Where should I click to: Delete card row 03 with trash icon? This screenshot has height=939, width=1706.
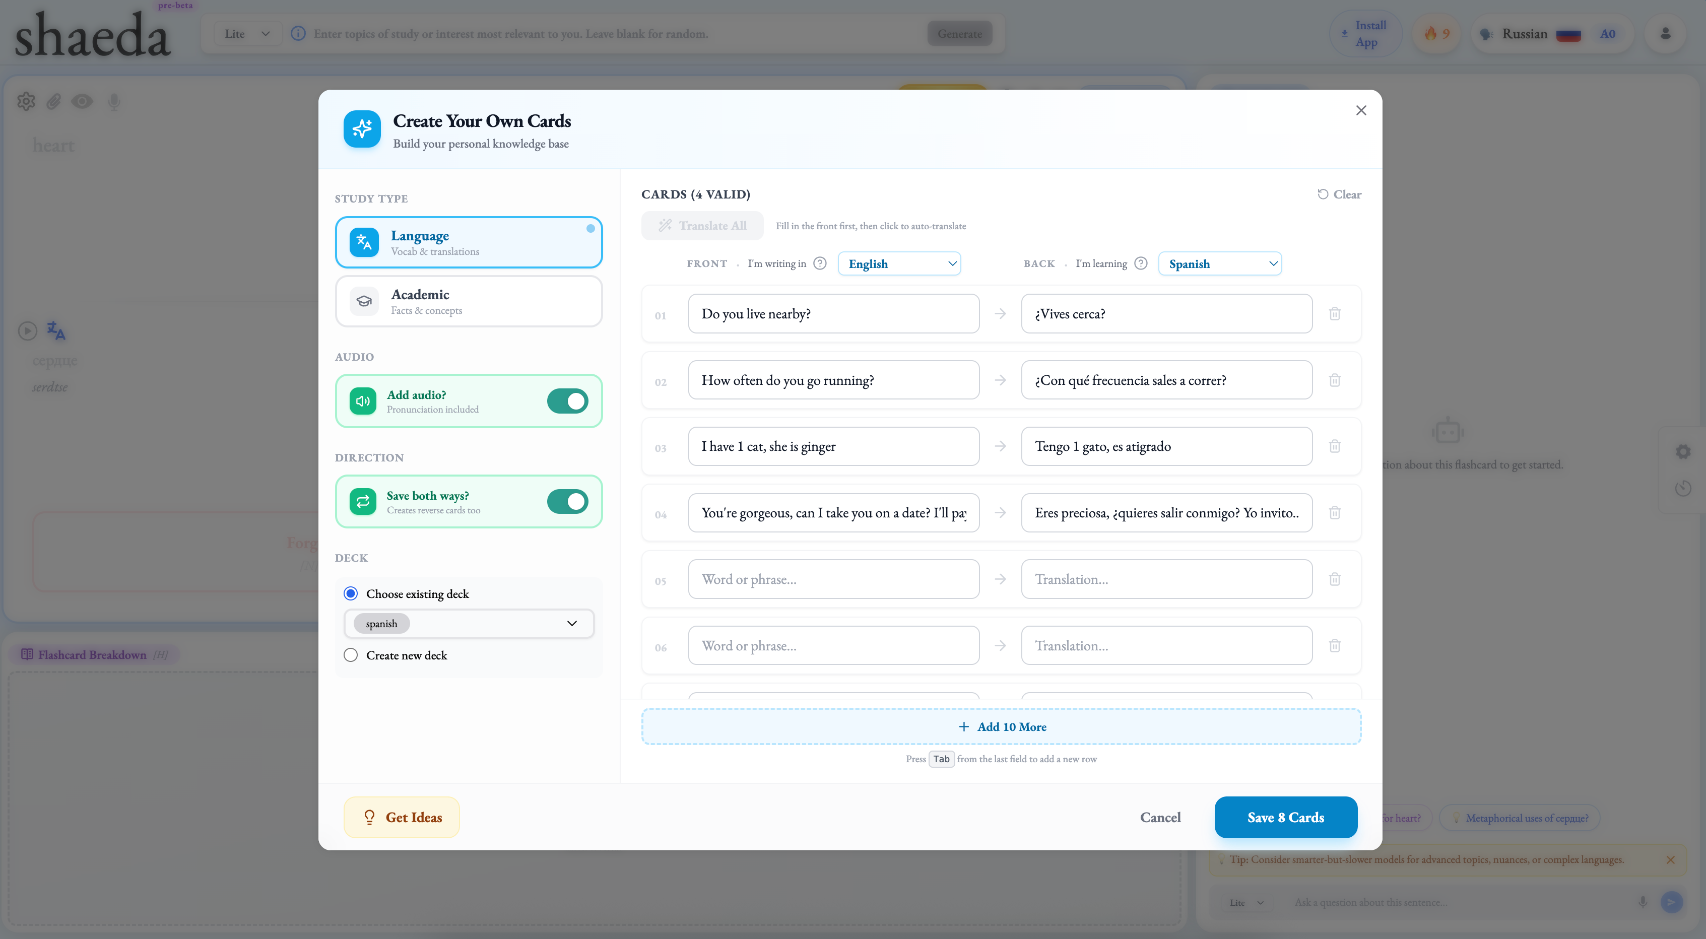[1335, 446]
